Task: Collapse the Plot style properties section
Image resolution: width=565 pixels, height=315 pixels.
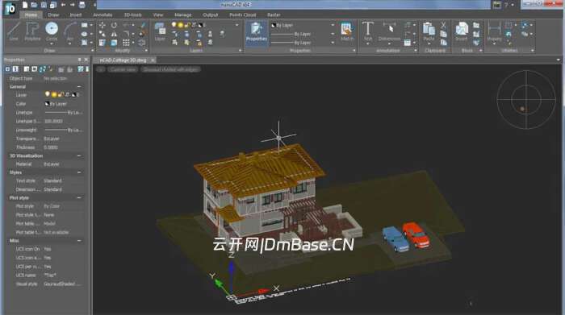Action: point(79,197)
